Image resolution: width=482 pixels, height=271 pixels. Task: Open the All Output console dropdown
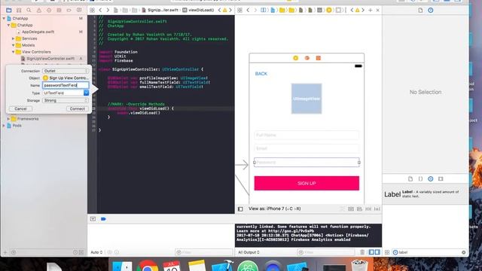(249, 252)
